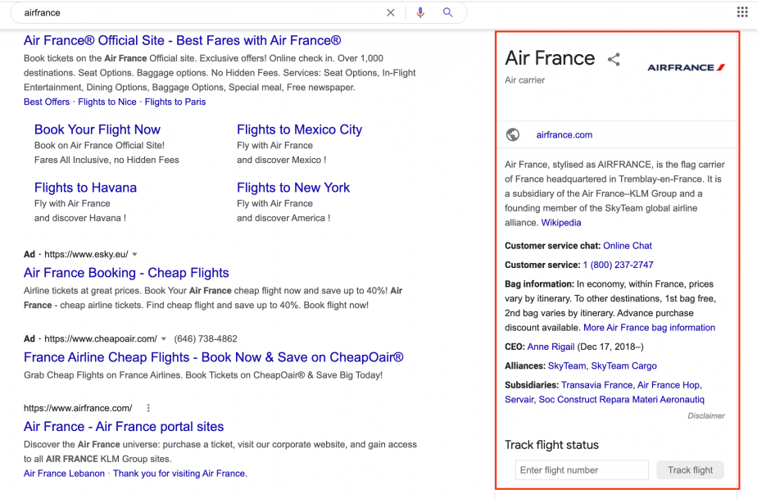757x499 pixels.
Task: Open the SkyTeam alliance link
Action: tap(567, 365)
